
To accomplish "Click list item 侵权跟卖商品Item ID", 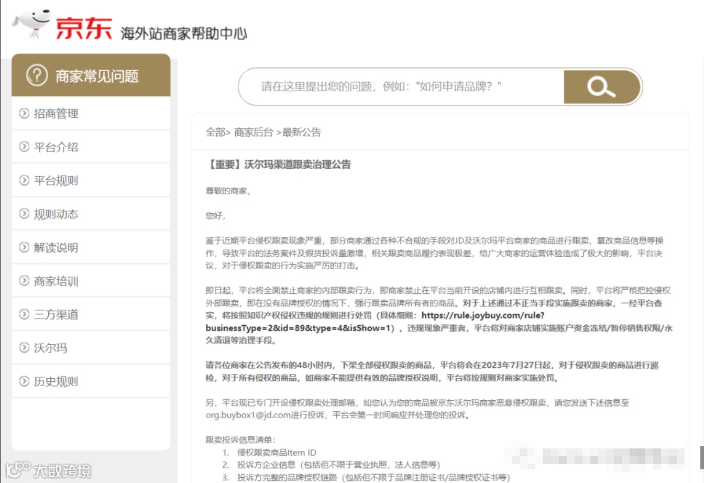I will click(x=277, y=452).
